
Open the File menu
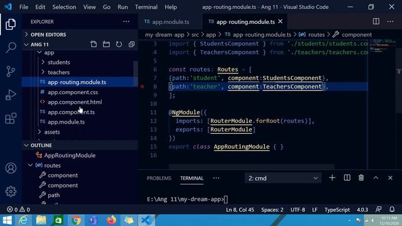click(x=24, y=7)
